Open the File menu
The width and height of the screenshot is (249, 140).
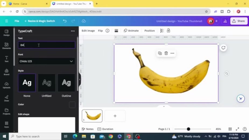pos(17,21)
